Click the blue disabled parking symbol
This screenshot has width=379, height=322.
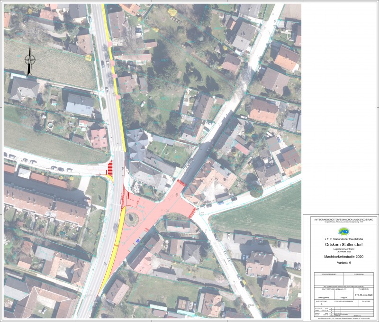click(x=137, y=240)
